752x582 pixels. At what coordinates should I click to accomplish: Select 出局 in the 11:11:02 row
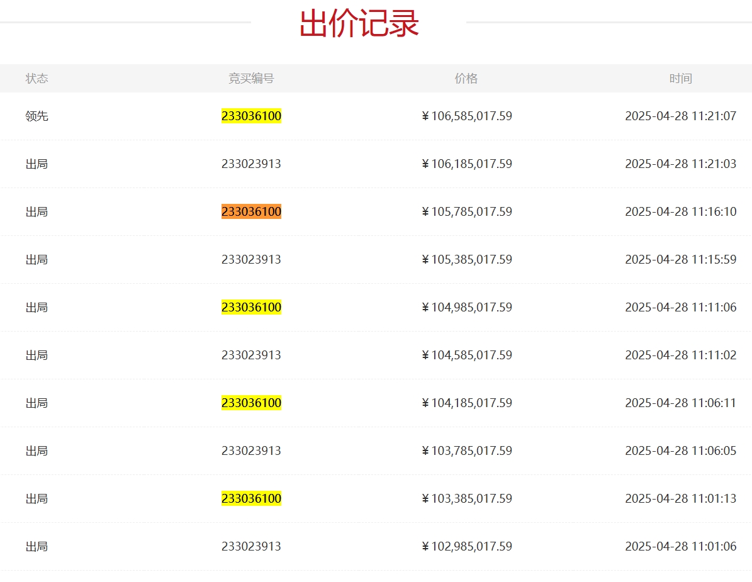pyautogui.click(x=37, y=355)
